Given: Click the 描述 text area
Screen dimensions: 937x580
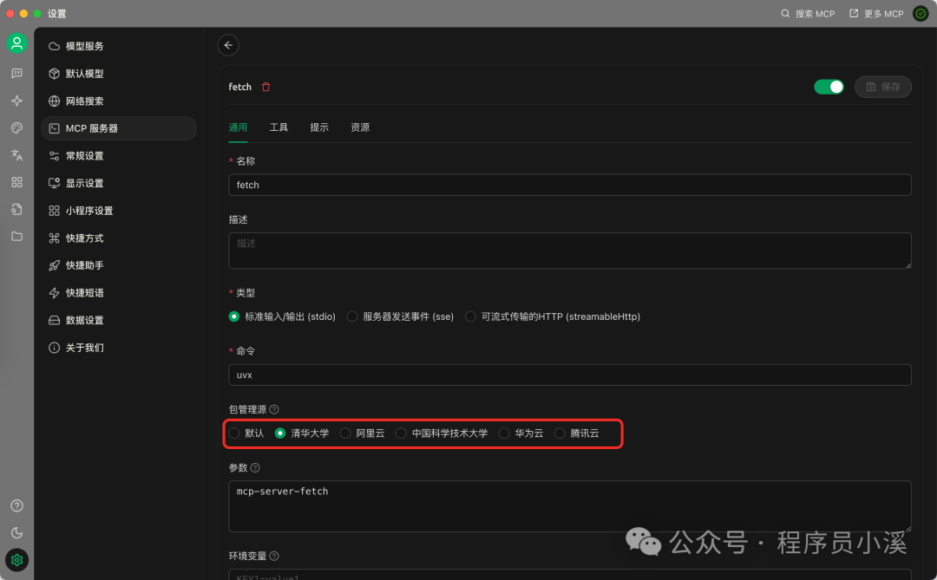Looking at the screenshot, I should point(569,251).
